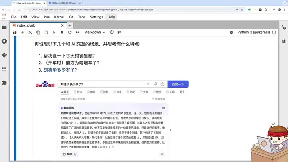Open the Edit menu
Viewport: 288px width, 162px height.
tap(24, 17)
